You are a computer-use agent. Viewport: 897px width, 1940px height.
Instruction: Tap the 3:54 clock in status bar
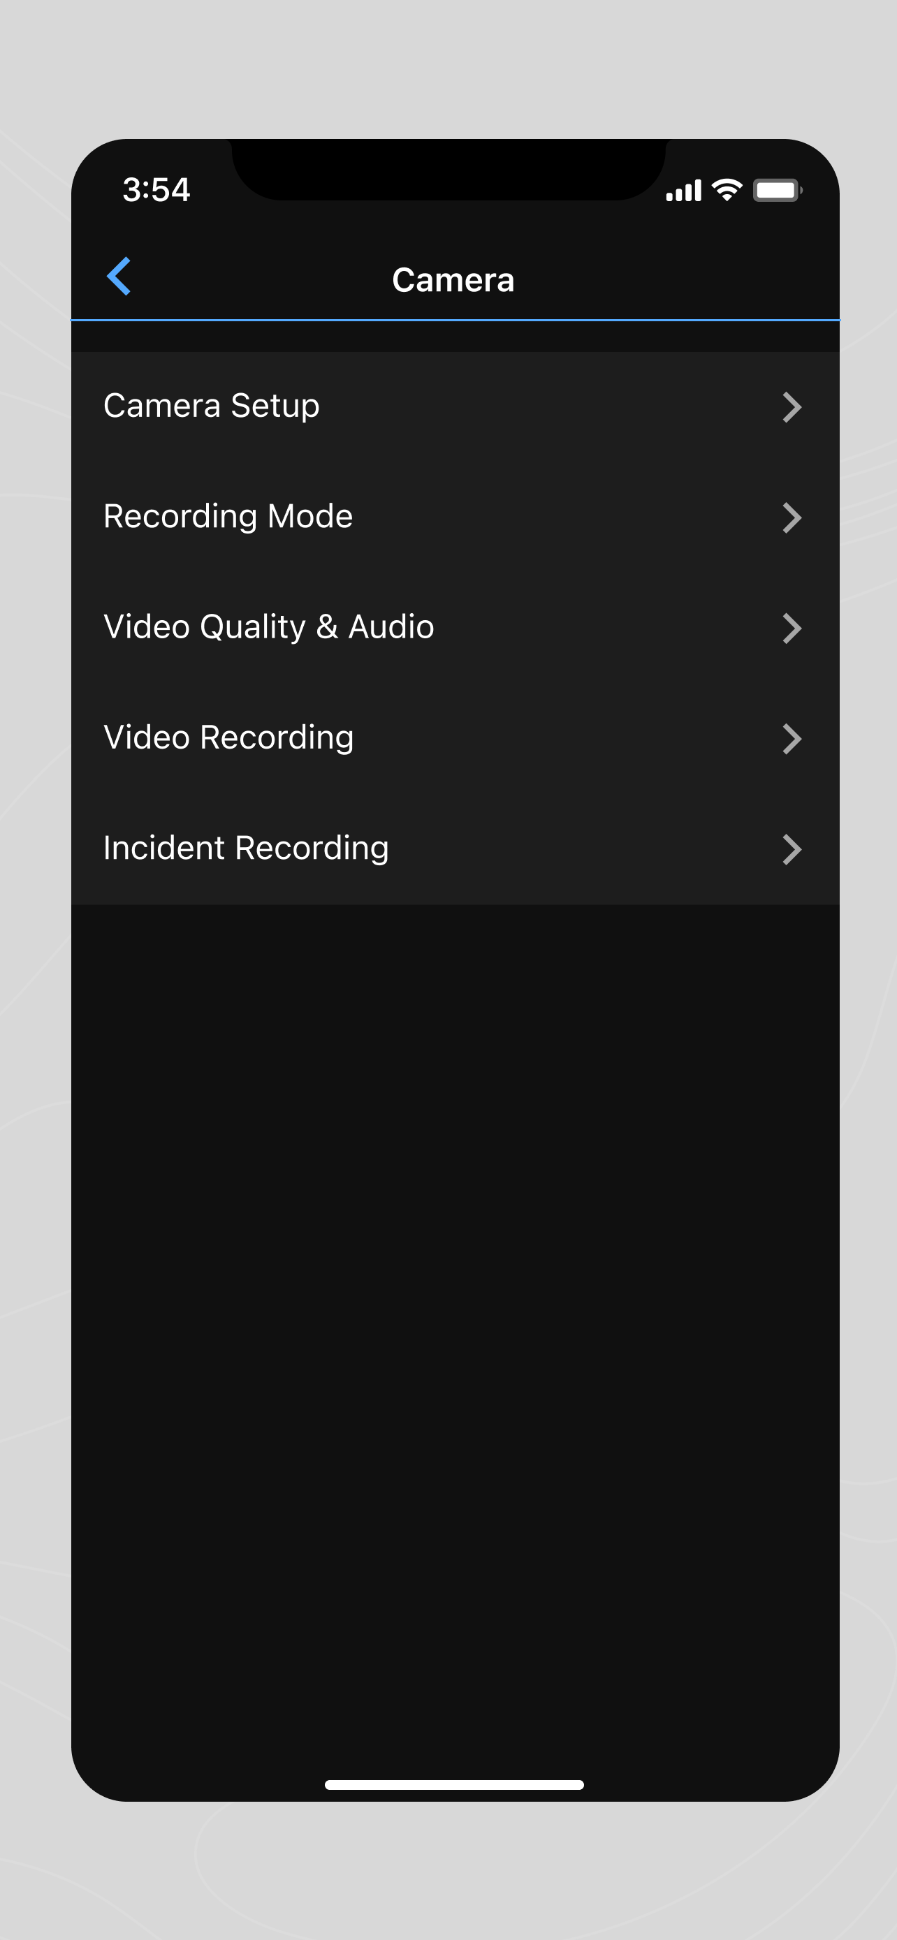pyautogui.click(x=156, y=190)
